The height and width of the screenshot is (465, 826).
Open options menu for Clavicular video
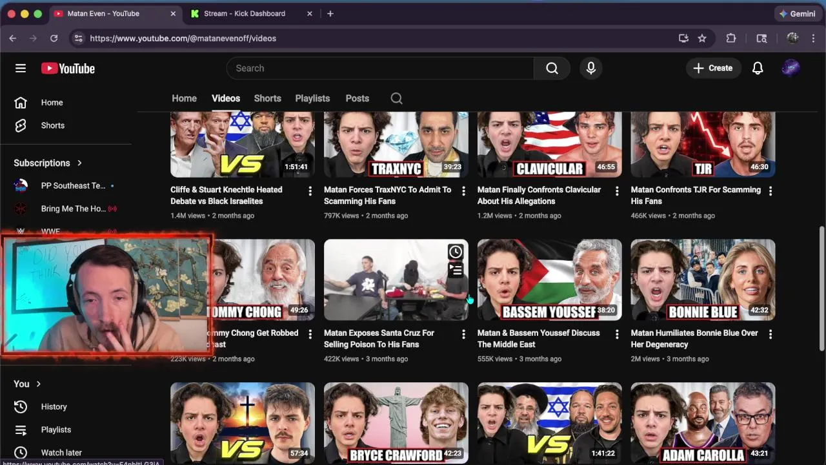point(617,191)
